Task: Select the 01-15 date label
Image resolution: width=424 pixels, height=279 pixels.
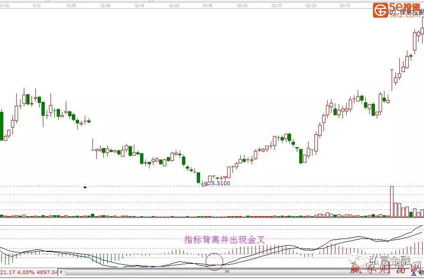Action: point(208,5)
